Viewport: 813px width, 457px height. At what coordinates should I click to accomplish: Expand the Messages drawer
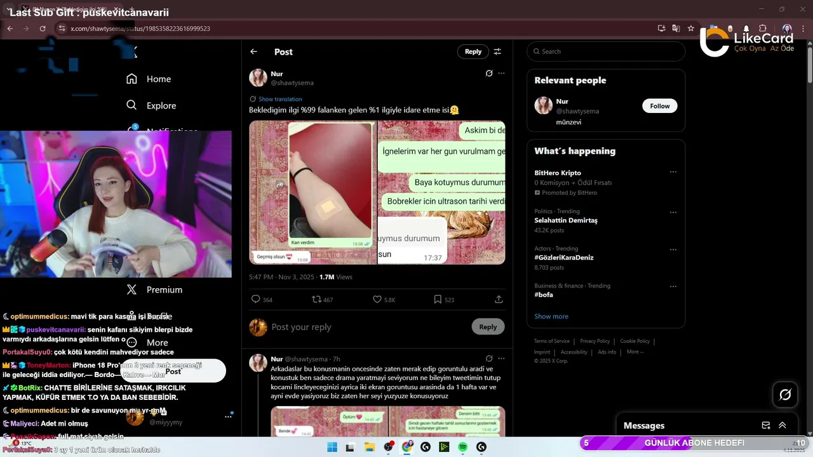tap(783, 425)
